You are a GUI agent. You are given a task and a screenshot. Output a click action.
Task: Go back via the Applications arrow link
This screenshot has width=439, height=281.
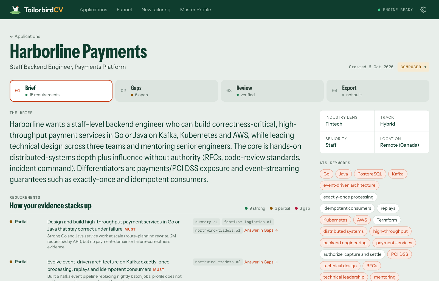25,36
